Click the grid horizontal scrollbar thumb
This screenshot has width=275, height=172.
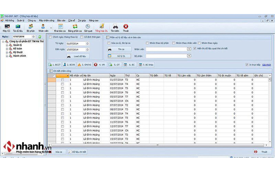tap(157, 145)
